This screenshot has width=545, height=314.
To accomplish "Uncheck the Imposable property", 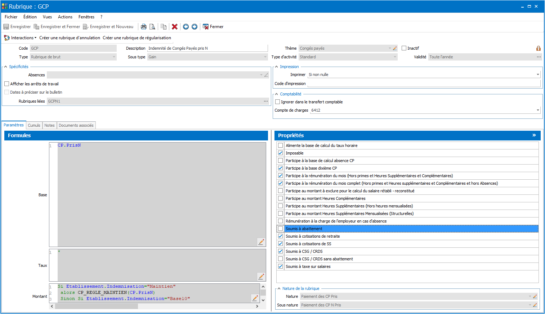I will coord(280,153).
